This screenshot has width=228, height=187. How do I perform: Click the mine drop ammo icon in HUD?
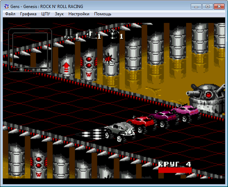[x=91, y=34]
